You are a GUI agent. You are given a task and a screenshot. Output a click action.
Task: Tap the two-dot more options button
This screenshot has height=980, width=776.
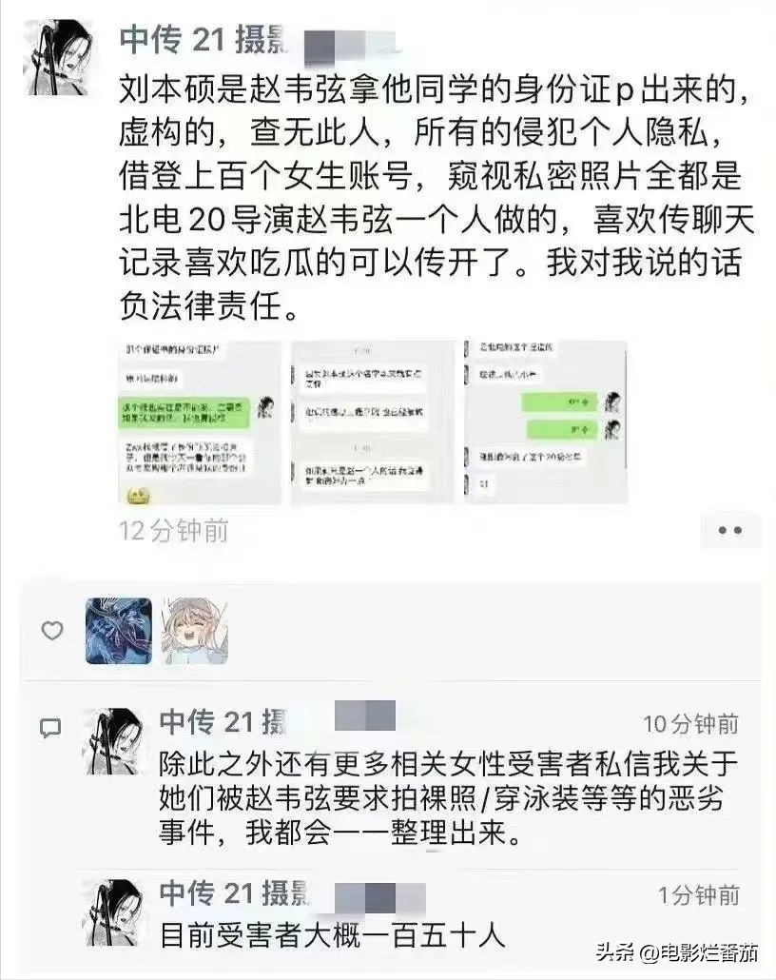(x=729, y=531)
